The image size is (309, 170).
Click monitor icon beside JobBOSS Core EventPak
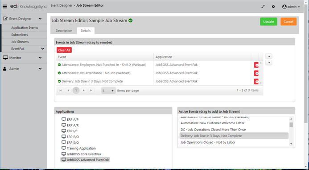[64, 154]
